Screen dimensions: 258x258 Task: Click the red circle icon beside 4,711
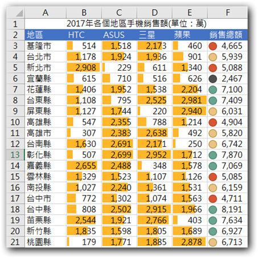213,198
